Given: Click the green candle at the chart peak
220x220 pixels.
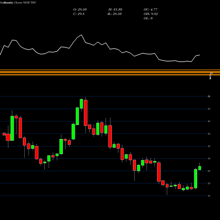Looking at the screenshot, I should point(81,104).
